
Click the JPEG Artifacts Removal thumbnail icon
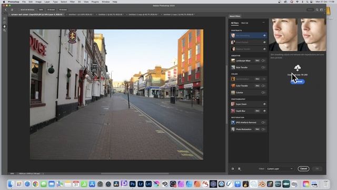click(x=233, y=122)
